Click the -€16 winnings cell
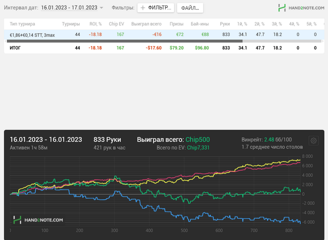 pyautogui.click(x=157, y=35)
